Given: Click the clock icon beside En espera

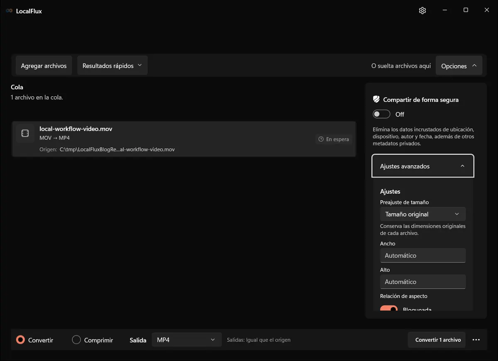Looking at the screenshot, I should coord(321,140).
